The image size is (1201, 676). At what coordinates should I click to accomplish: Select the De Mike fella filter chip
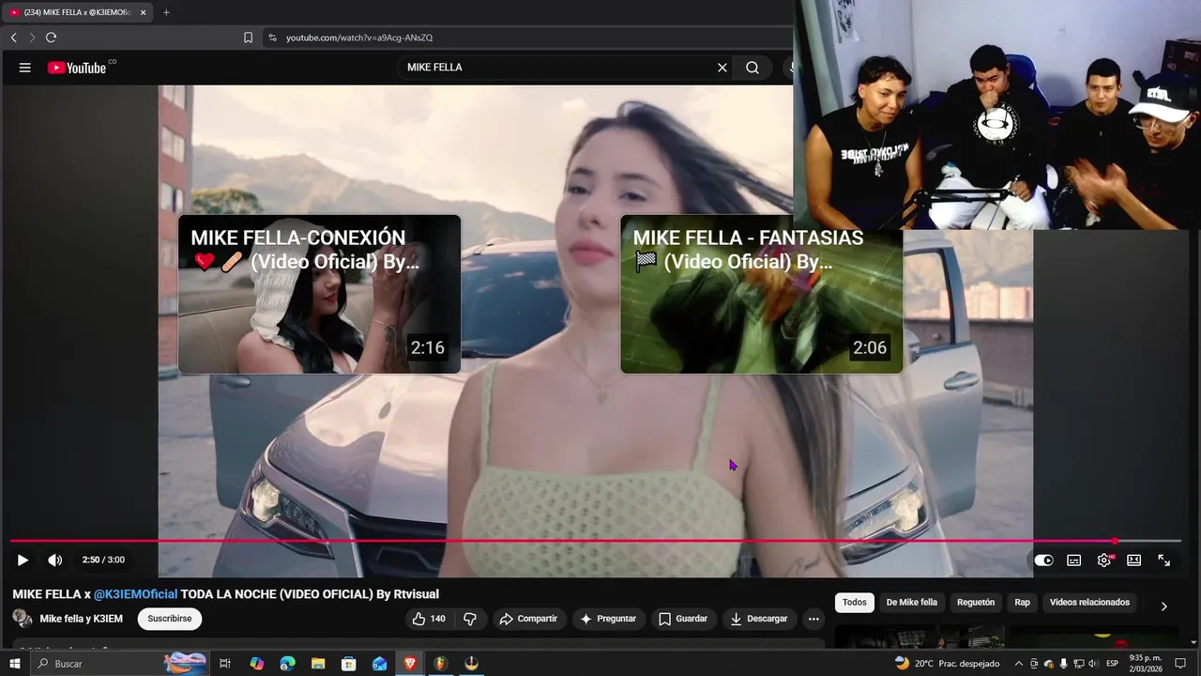tap(912, 603)
